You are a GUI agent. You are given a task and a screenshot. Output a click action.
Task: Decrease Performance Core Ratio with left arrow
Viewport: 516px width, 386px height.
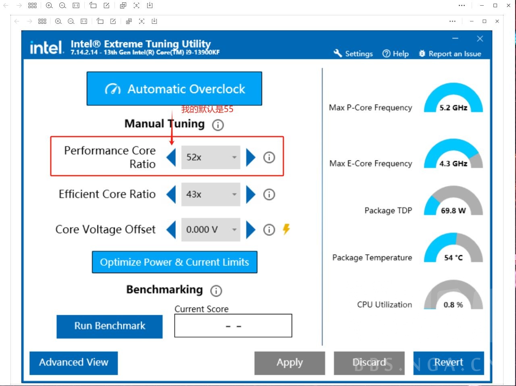click(171, 157)
